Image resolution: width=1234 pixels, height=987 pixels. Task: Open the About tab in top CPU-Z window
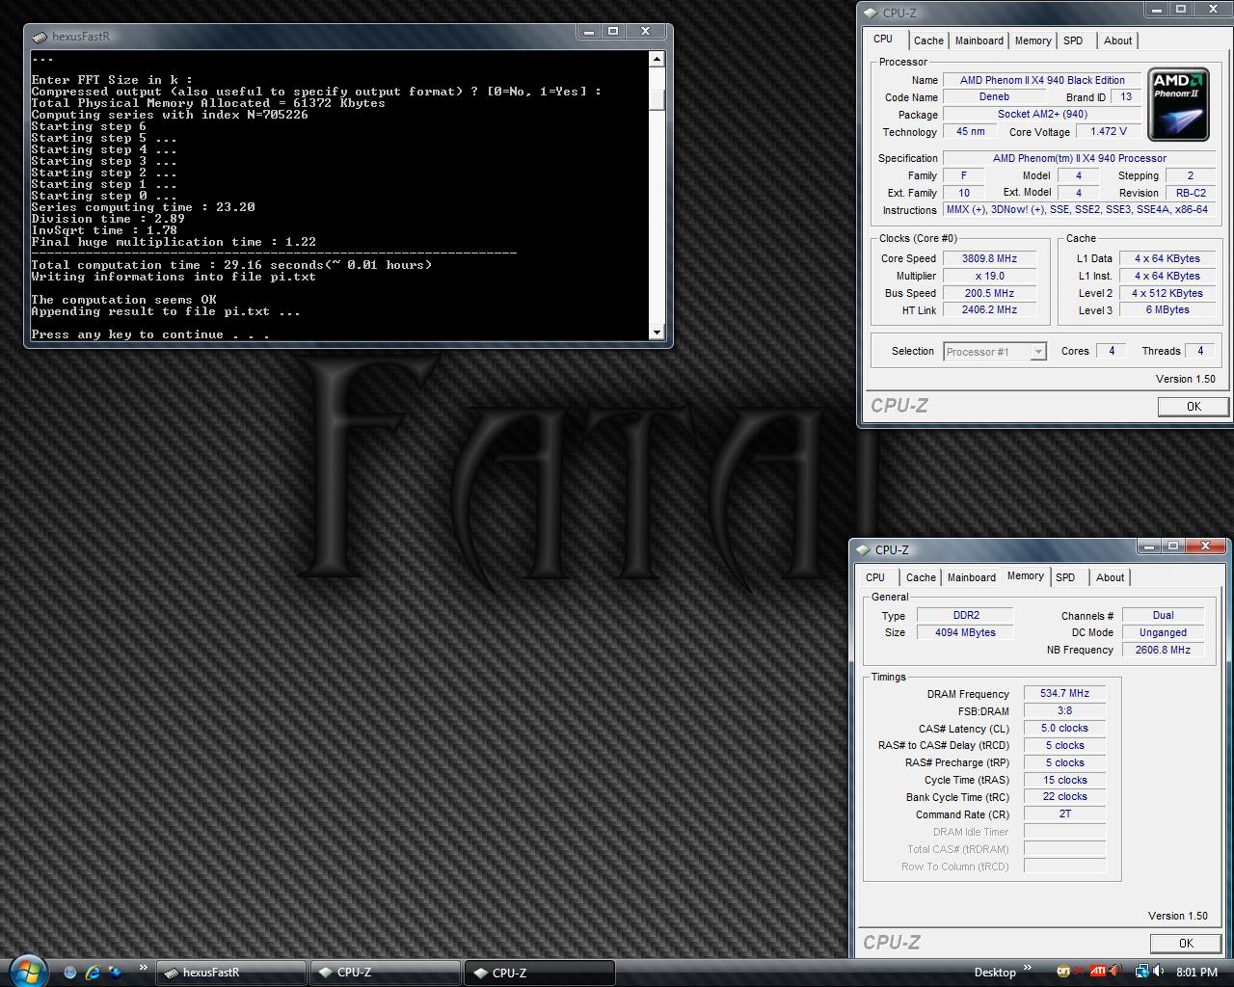1117,40
